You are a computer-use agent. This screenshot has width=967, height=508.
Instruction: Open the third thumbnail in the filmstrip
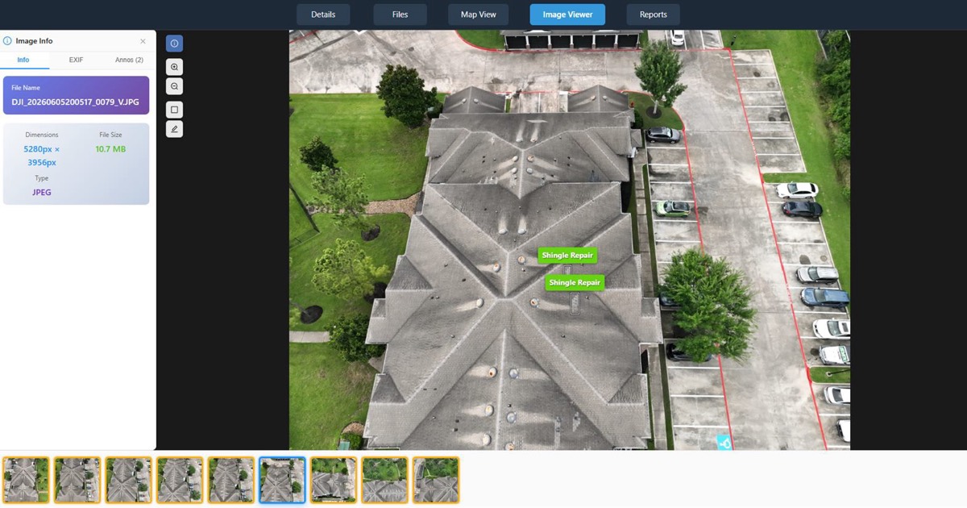click(128, 480)
